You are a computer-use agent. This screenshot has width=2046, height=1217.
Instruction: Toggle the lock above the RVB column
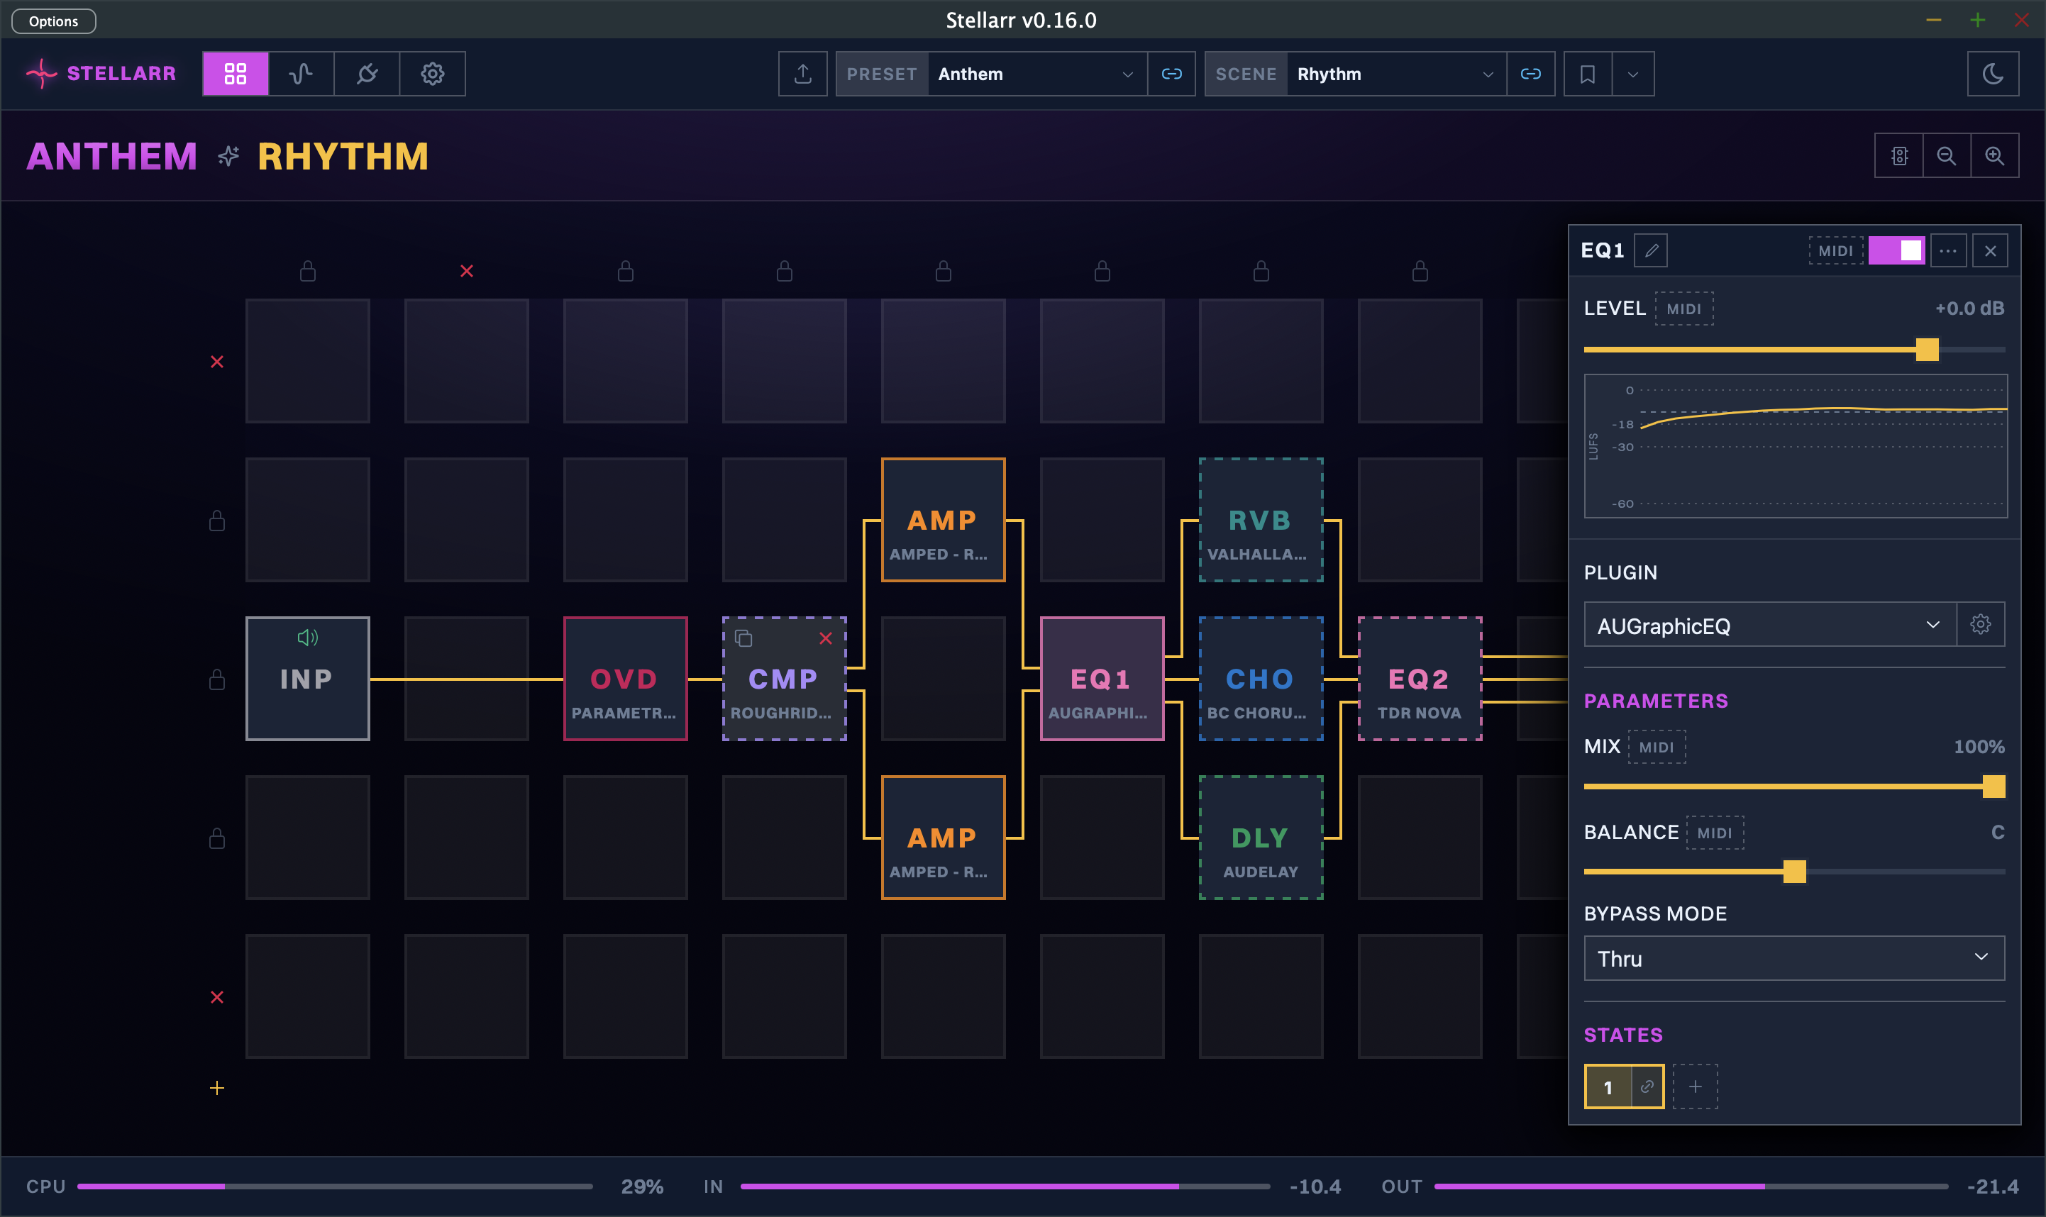tap(1261, 271)
